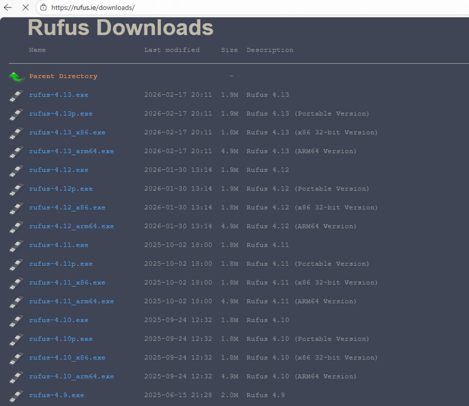The image size is (469, 406).
Task: Download the portable rufus-4.13p.exe file
Action: pyautogui.click(x=61, y=114)
